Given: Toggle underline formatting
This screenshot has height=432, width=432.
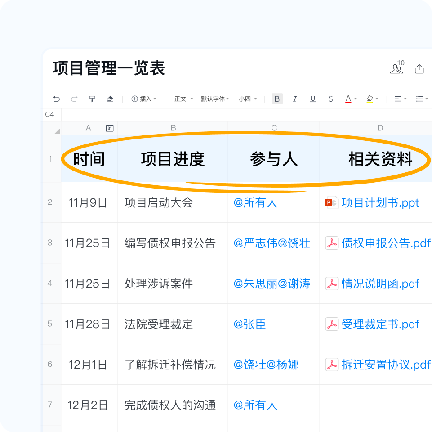Looking at the screenshot, I should (x=312, y=99).
